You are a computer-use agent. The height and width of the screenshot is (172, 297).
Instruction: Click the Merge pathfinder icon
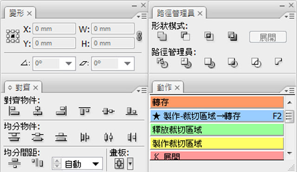pos(209,63)
